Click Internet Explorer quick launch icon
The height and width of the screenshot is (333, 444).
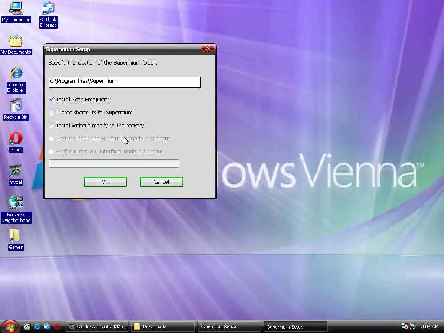(37, 326)
